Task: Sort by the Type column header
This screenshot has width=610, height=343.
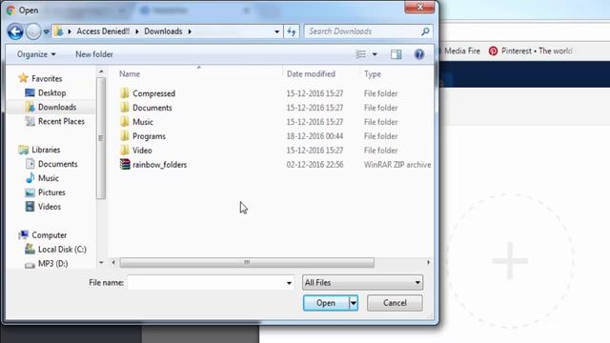Action: (373, 74)
